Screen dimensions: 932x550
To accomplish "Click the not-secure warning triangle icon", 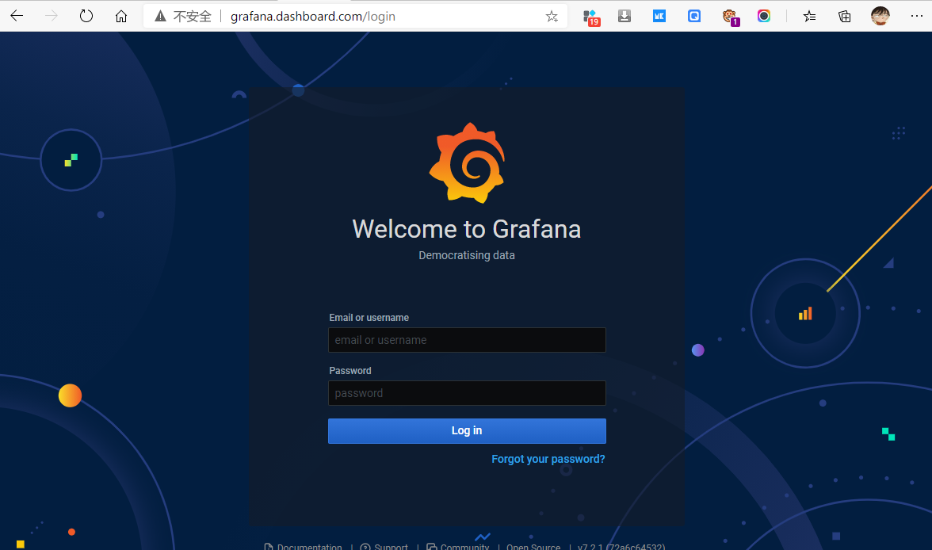I will (160, 16).
